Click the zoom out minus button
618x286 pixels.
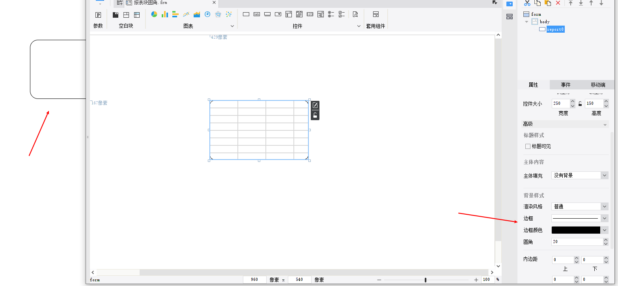pyautogui.click(x=379, y=280)
